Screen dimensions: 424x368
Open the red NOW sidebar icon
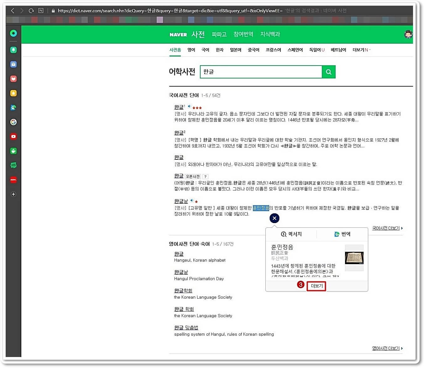point(13,180)
